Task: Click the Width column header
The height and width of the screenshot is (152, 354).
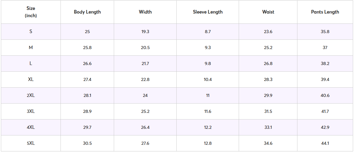Action: click(x=145, y=12)
